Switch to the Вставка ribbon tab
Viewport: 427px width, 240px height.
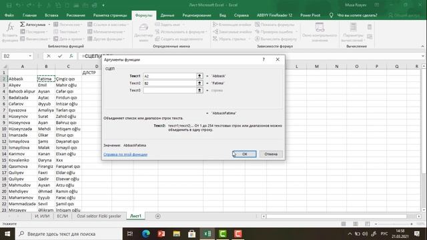pyautogui.click(x=51, y=15)
